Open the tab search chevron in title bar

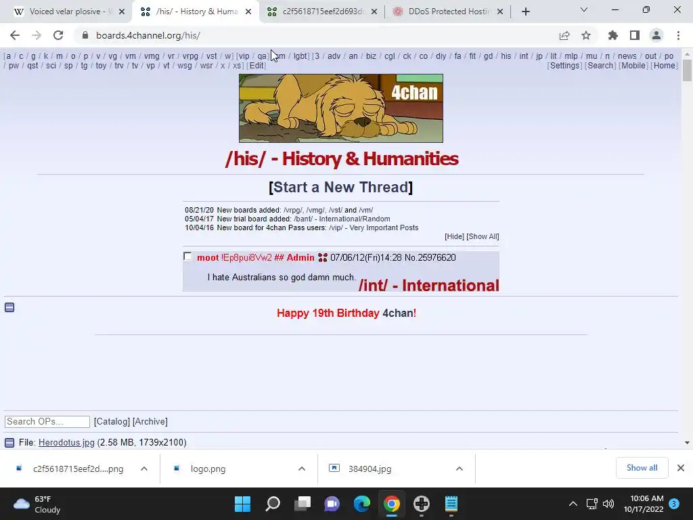584,9
